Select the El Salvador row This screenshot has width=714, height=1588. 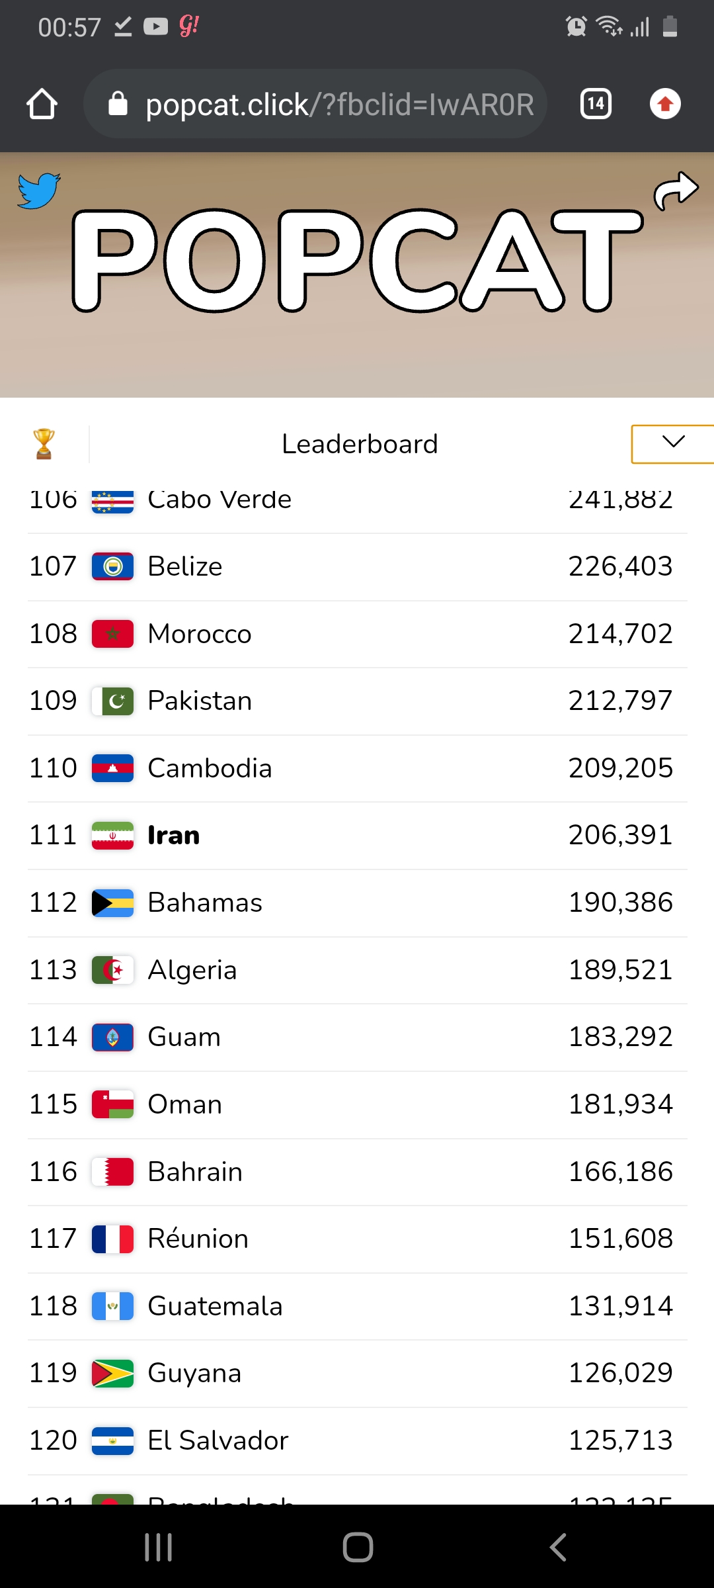[x=358, y=1441]
